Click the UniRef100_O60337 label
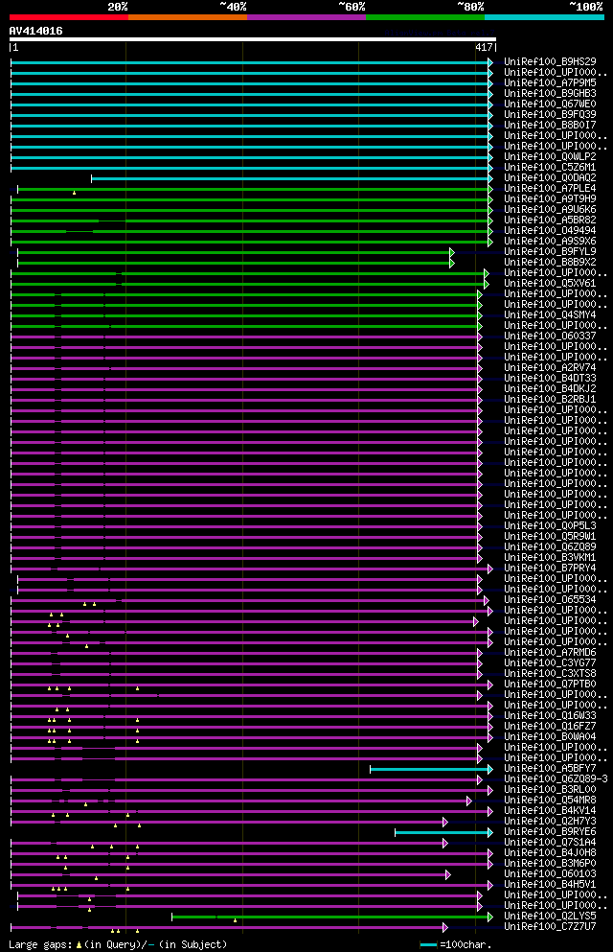Viewport: 613px width, 952px height. click(x=550, y=337)
